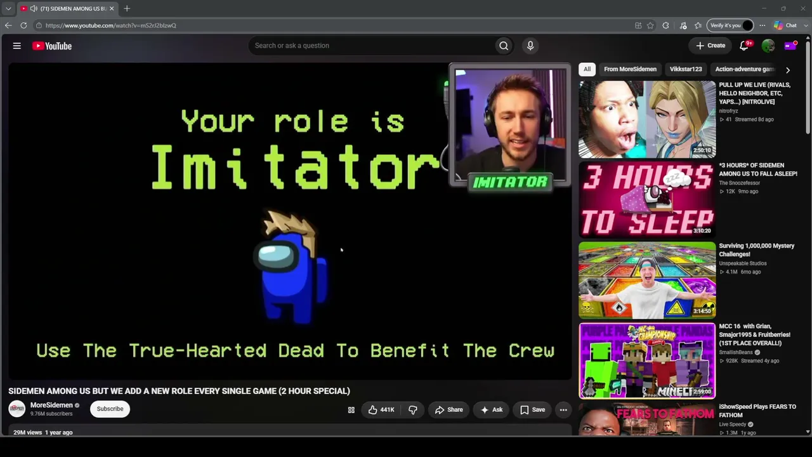Screen dimensions: 812x457
Task: Click the grid icon beside like button
Action: pyautogui.click(x=351, y=410)
